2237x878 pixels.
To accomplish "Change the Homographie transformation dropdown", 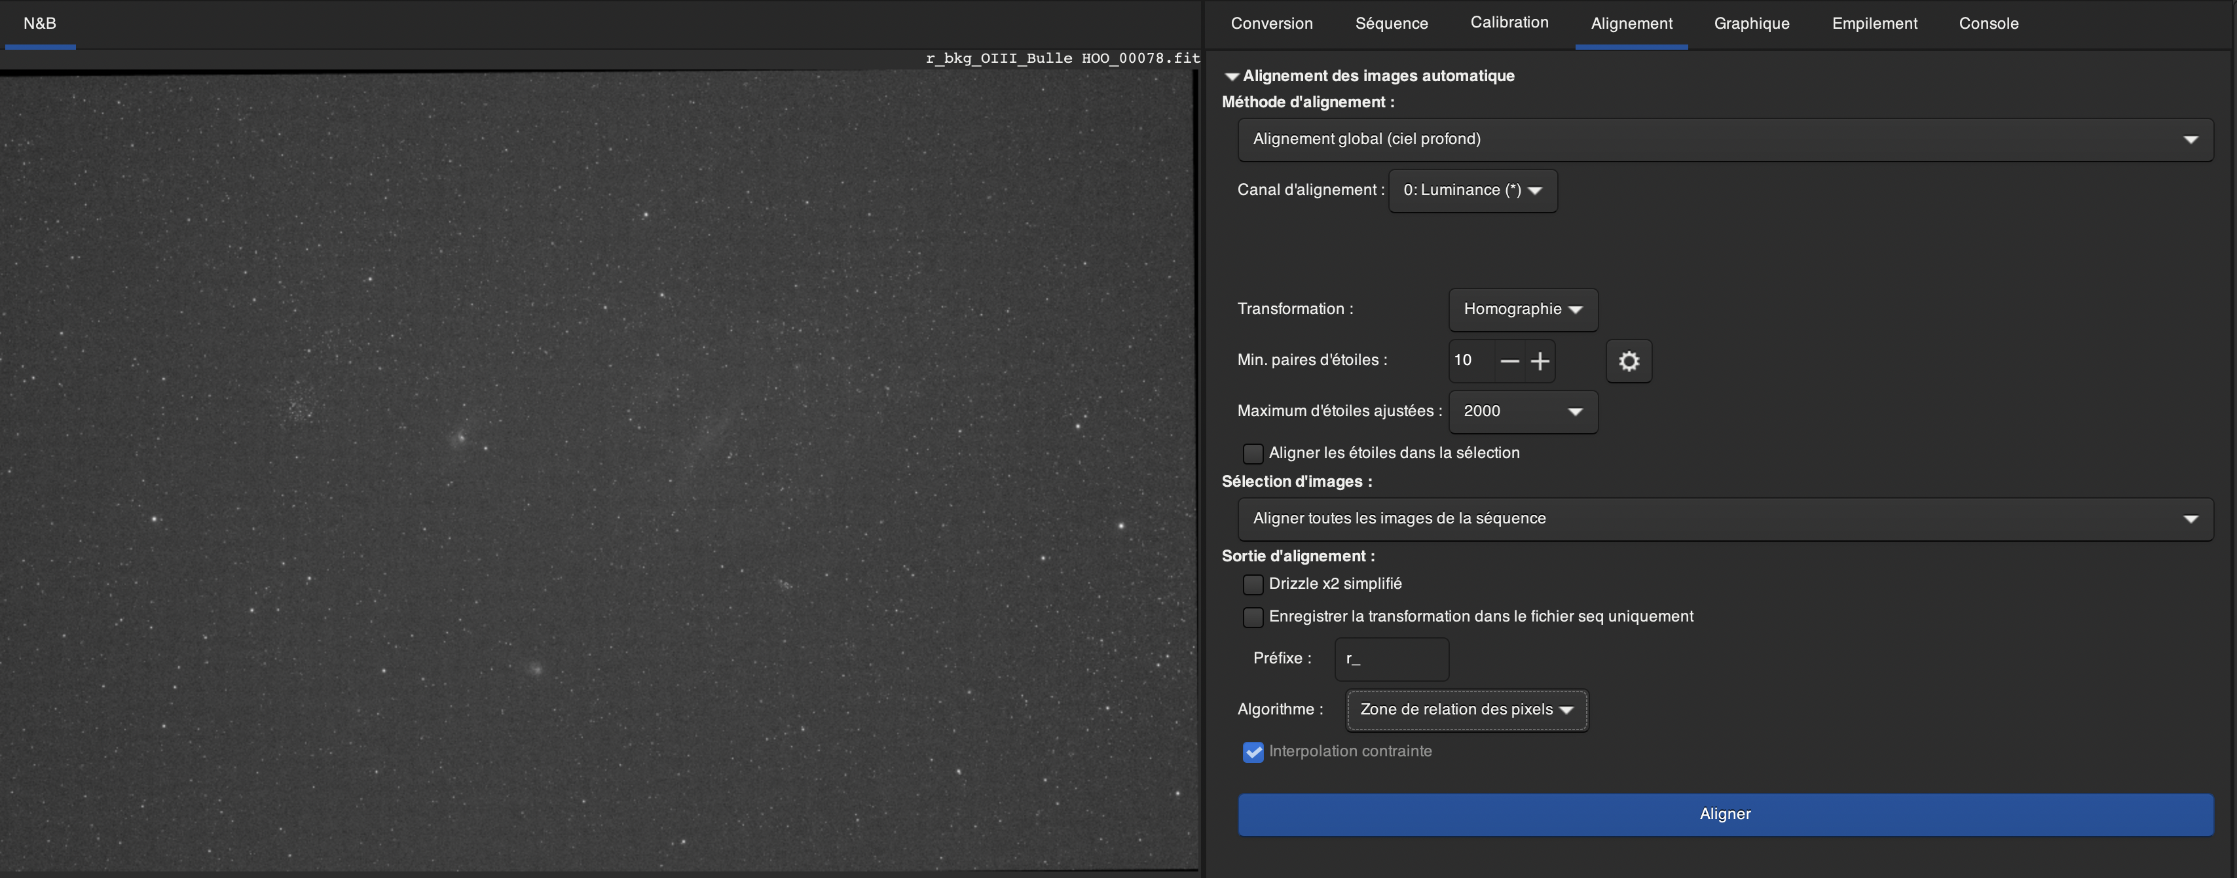I will pos(1523,309).
